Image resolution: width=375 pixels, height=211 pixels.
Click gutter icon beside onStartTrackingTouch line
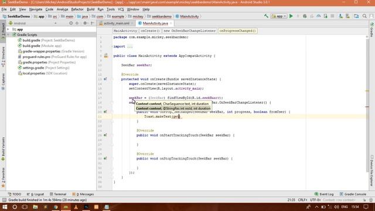pos(105,135)
